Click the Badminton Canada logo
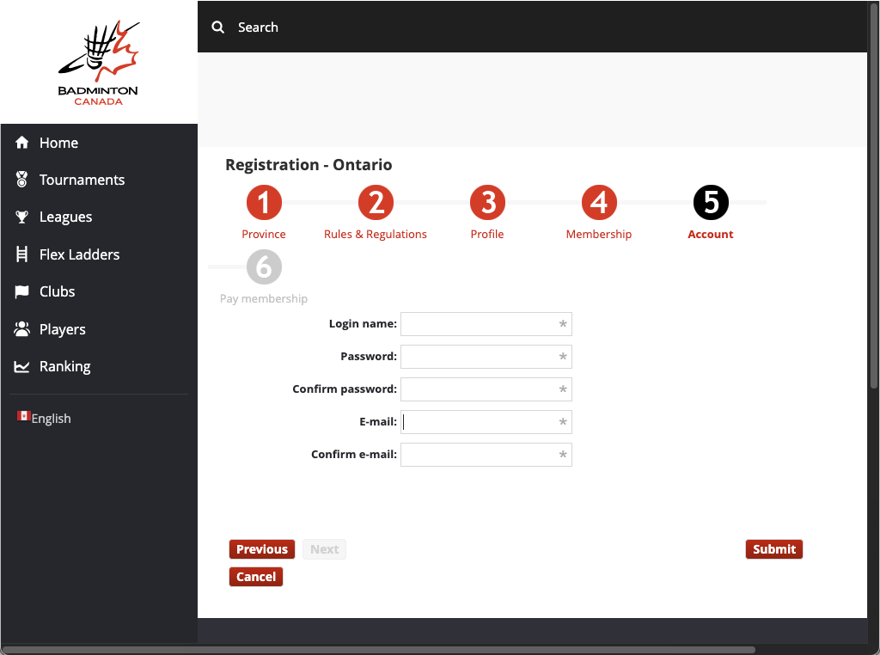The width and height of the screenshot is (880, 655). 99,63
